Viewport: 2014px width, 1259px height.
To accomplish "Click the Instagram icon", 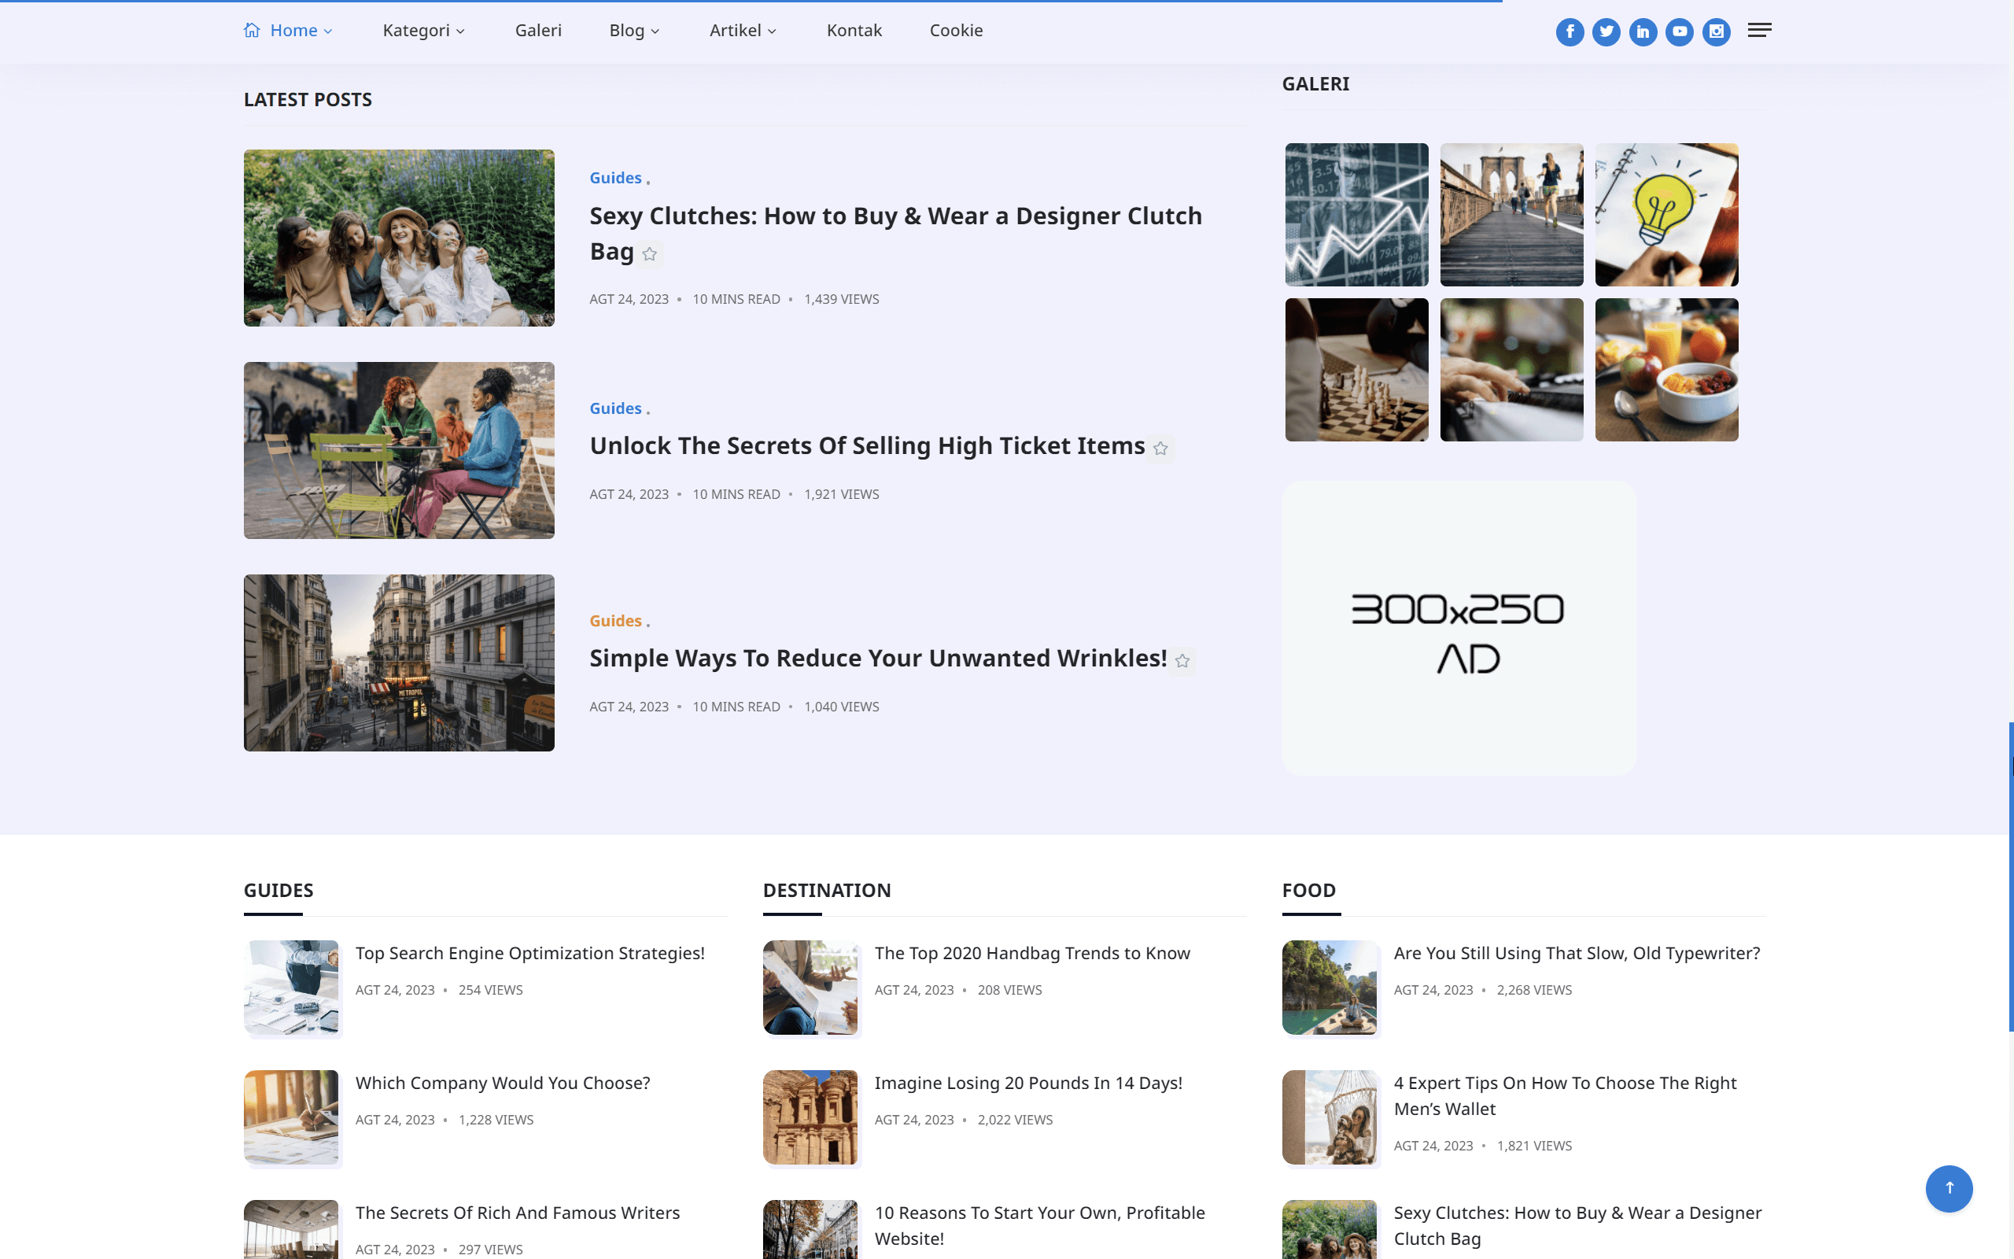I will (1716, 31).
